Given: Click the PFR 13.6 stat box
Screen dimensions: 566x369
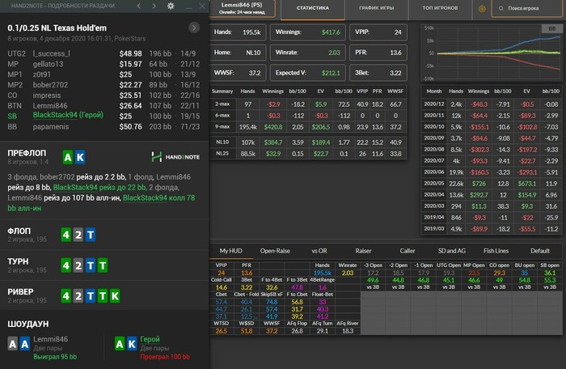Looking at the screenshot, I should (x=378, y=53).
